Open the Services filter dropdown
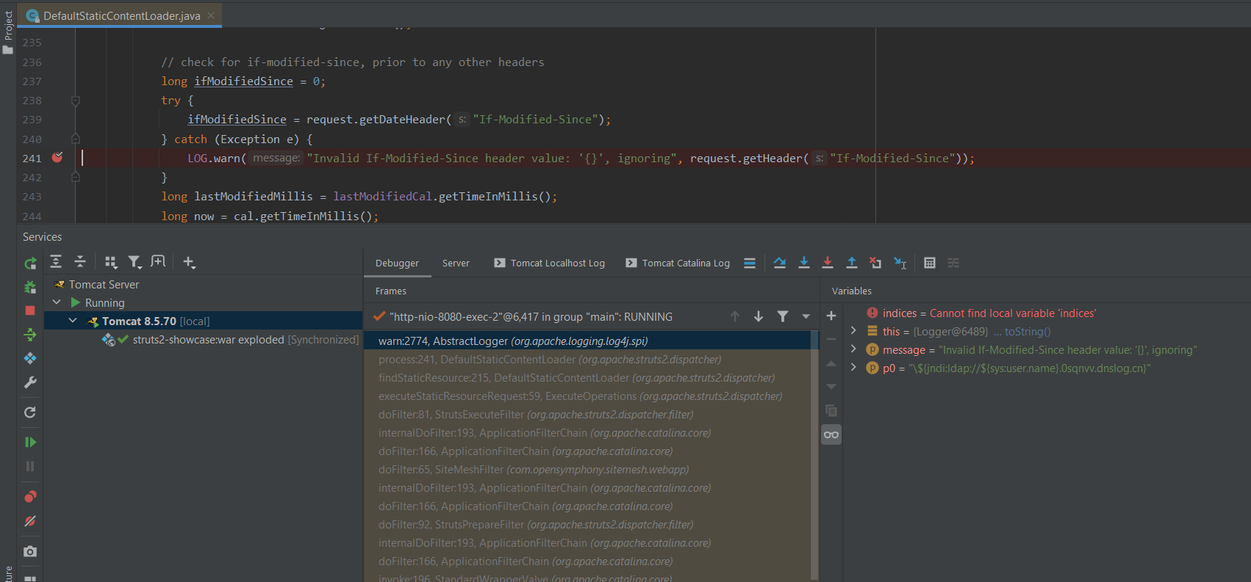 tap(135, 262)
